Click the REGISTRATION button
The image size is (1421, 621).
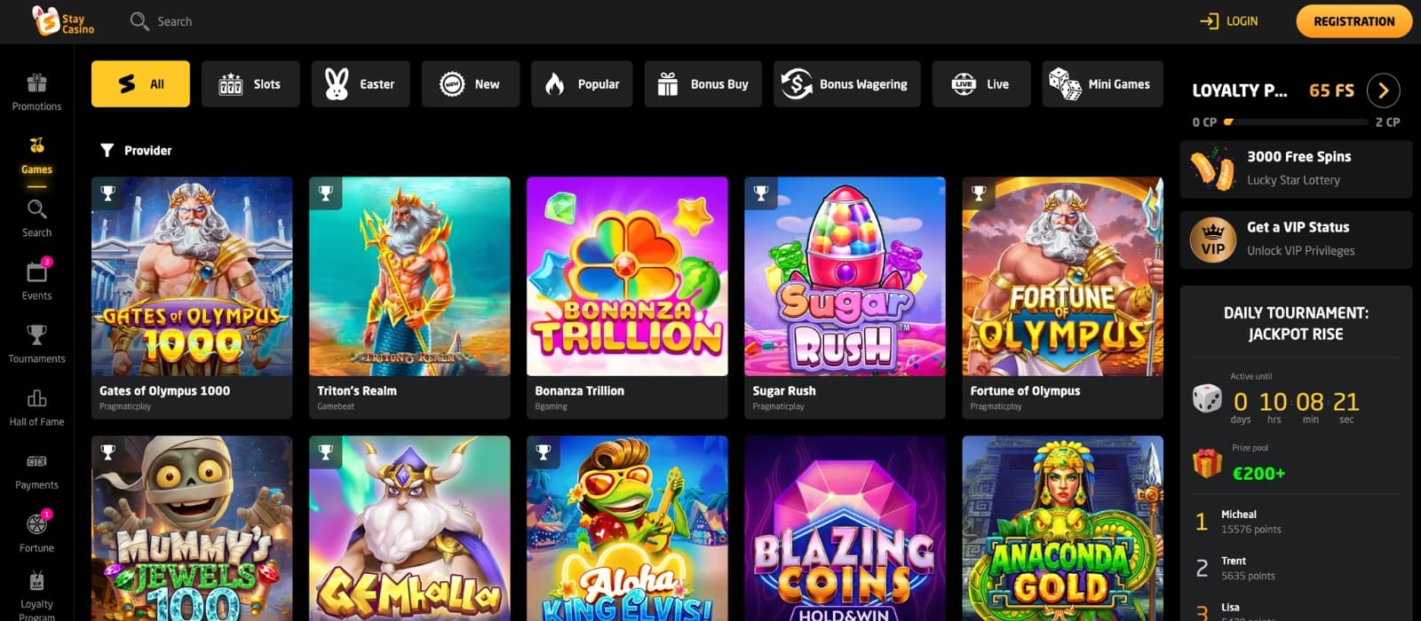pyautogui.click(x=1354, y=21)
